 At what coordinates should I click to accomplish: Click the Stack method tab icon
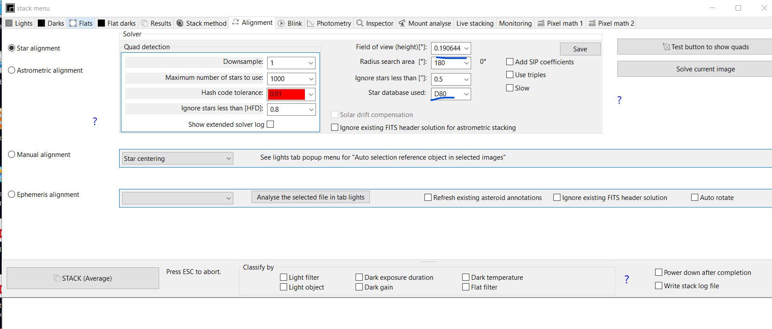(x=180, y=23)
